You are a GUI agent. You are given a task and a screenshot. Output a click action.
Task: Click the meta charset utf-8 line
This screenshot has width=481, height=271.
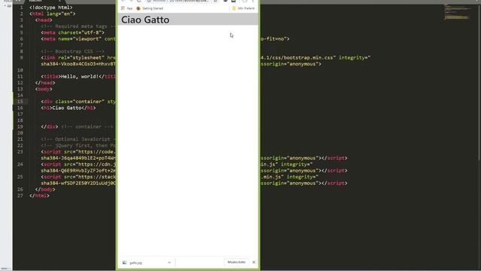[73, 32]
